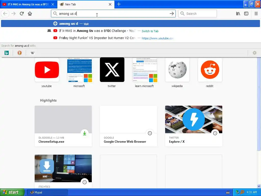This screenshot has width=261, height=196.
Task: Go back with the back arrow button
Action: pos(5,14)
